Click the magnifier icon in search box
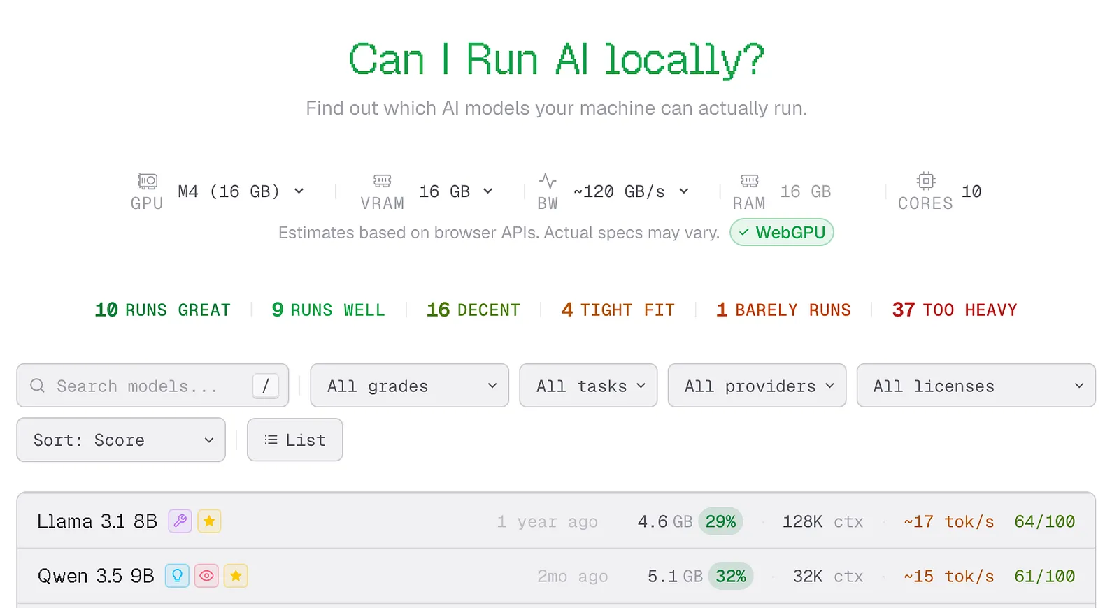Viewport: 1119px width, 608px height. pyautogui.click(x=38, y=386)
